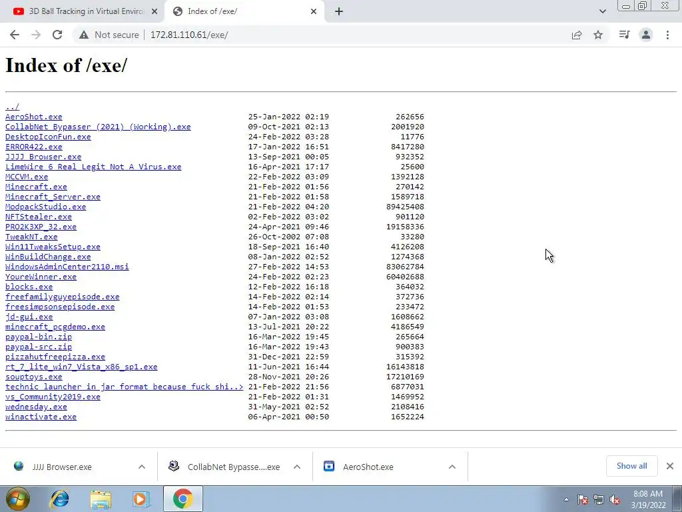This screenshot has height=512, width=682.
Task: Open downloaded AeroShot.exe from download bar
Action: click(368, 467)
